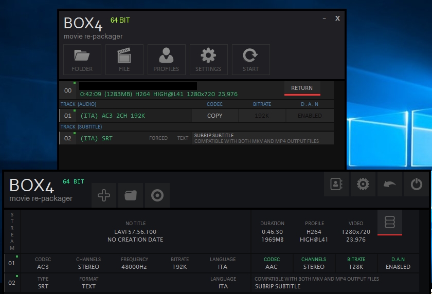
Task: Open the FOLDER button in upper BOX4 window
Action: tap(82, 60)
